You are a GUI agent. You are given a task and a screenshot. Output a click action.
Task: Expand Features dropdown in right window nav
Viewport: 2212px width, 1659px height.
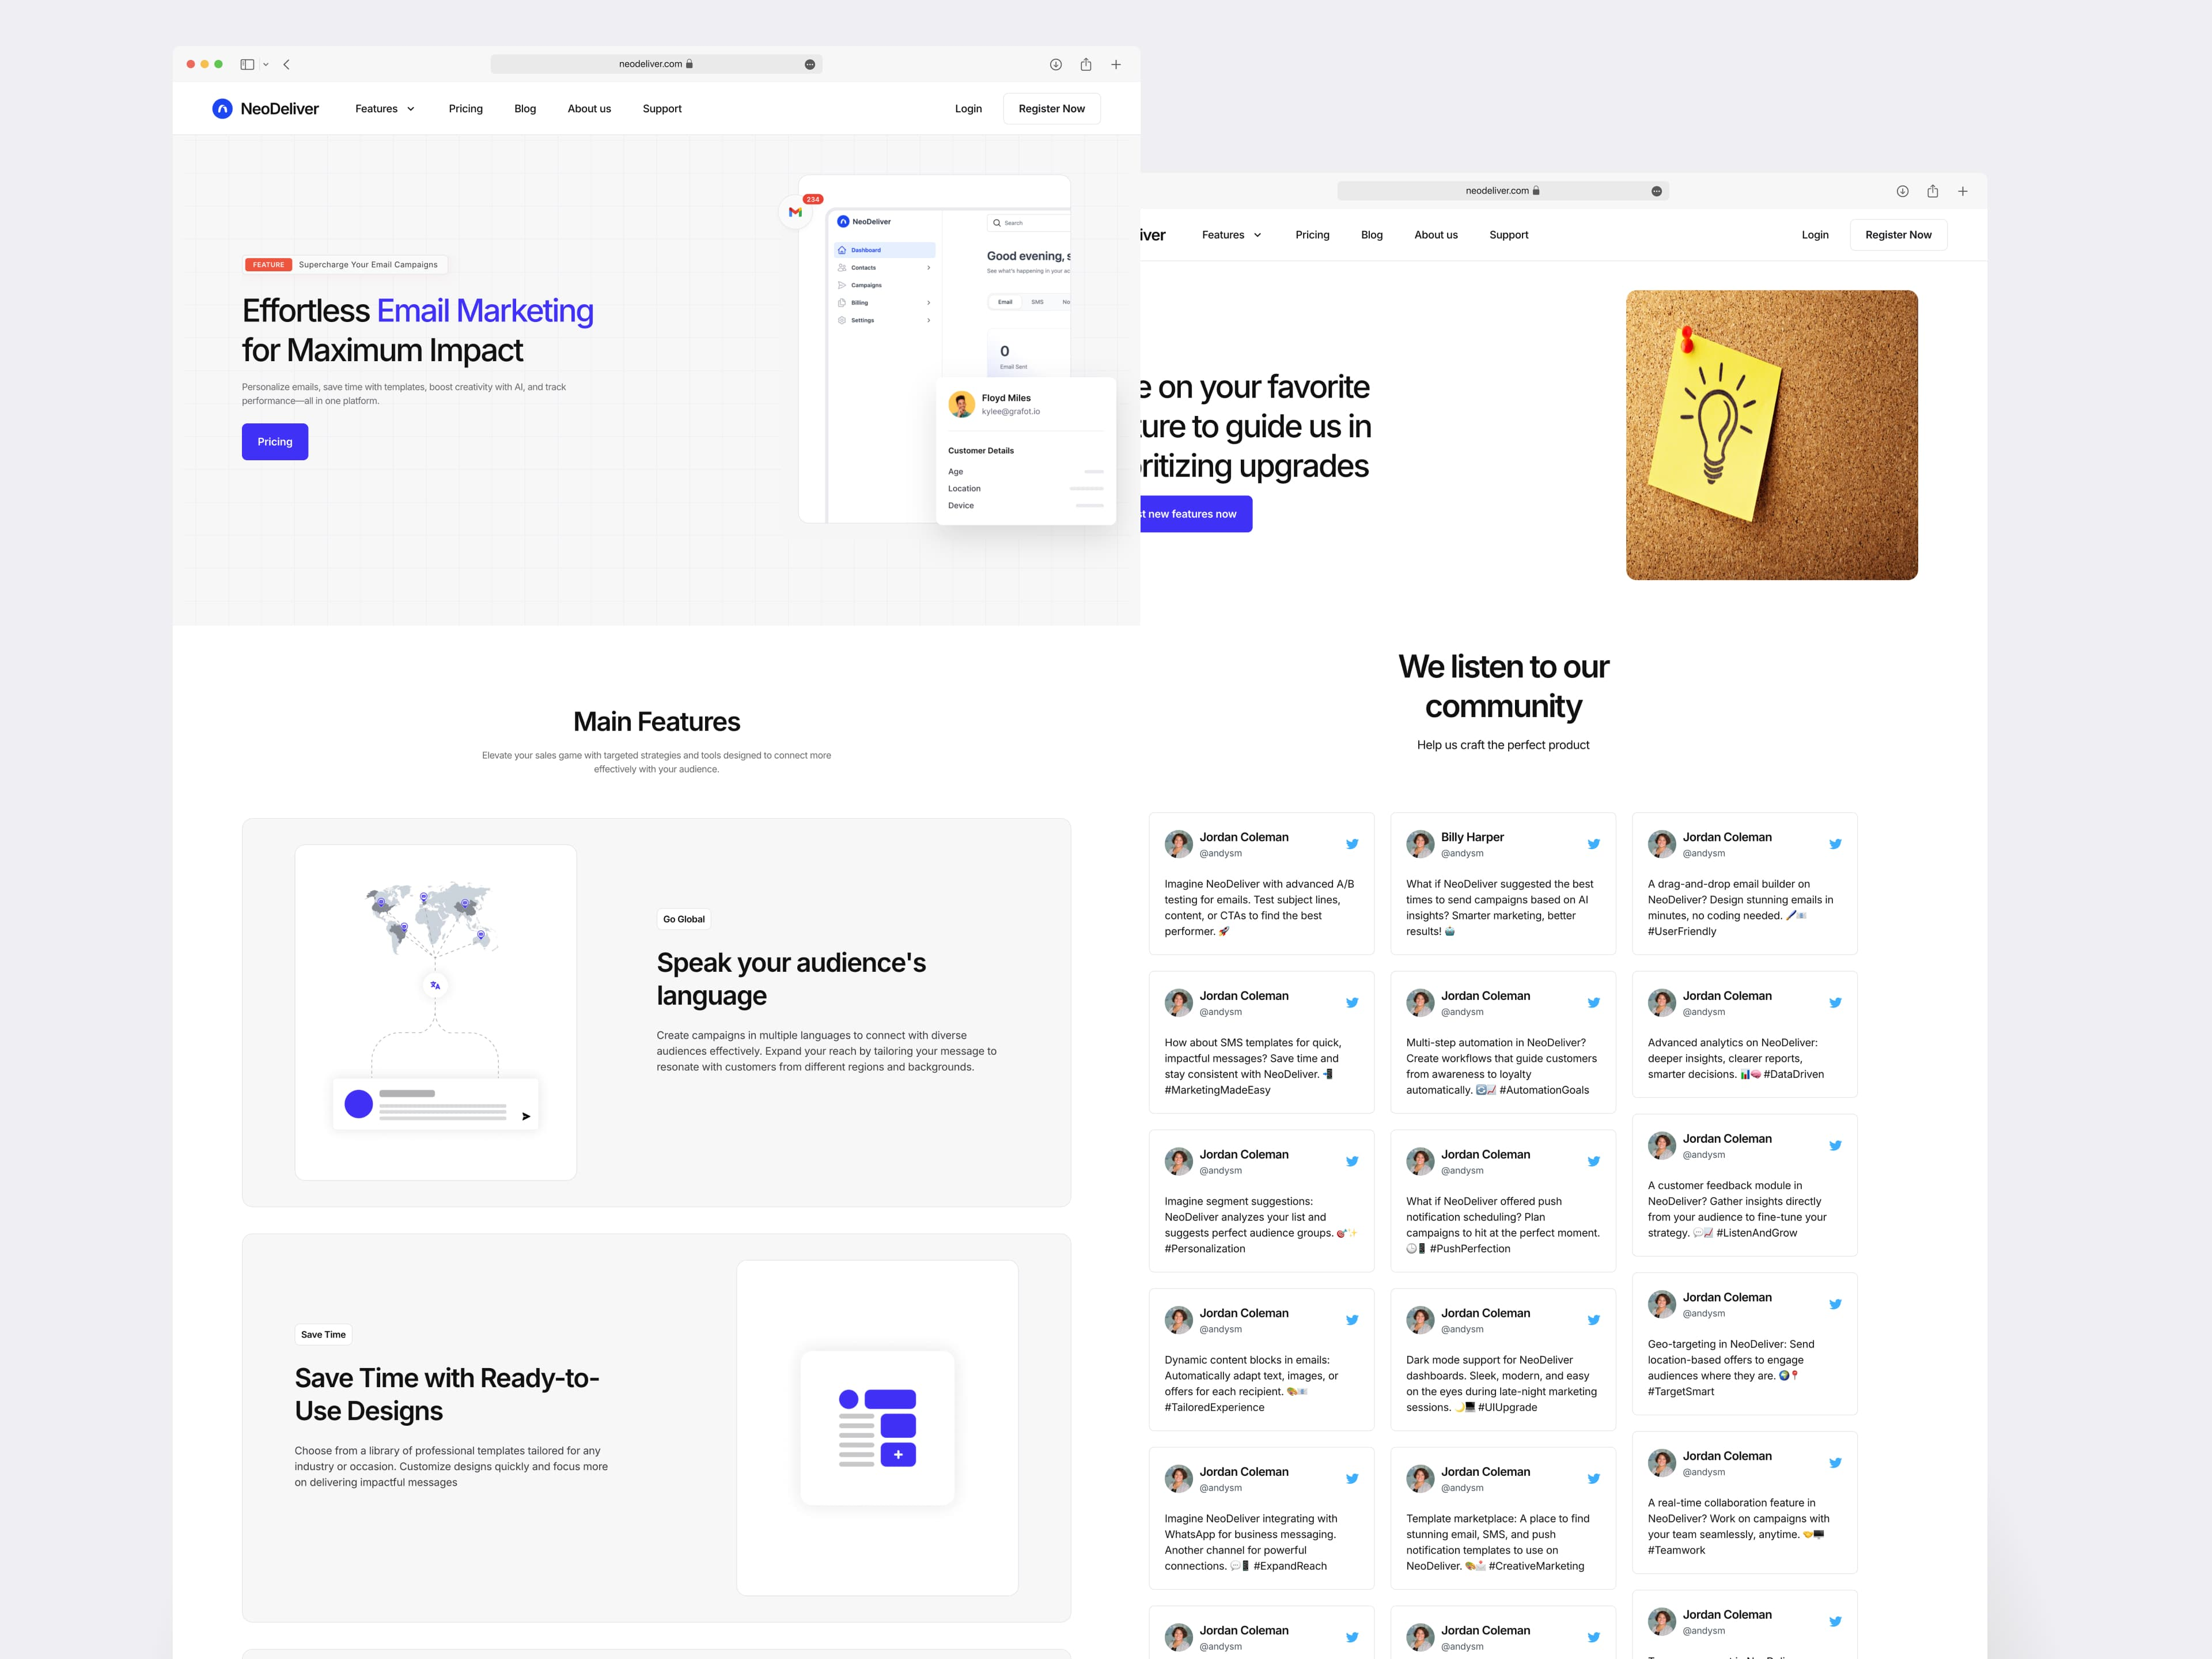pyautogui.click(x=1232, y=235)
